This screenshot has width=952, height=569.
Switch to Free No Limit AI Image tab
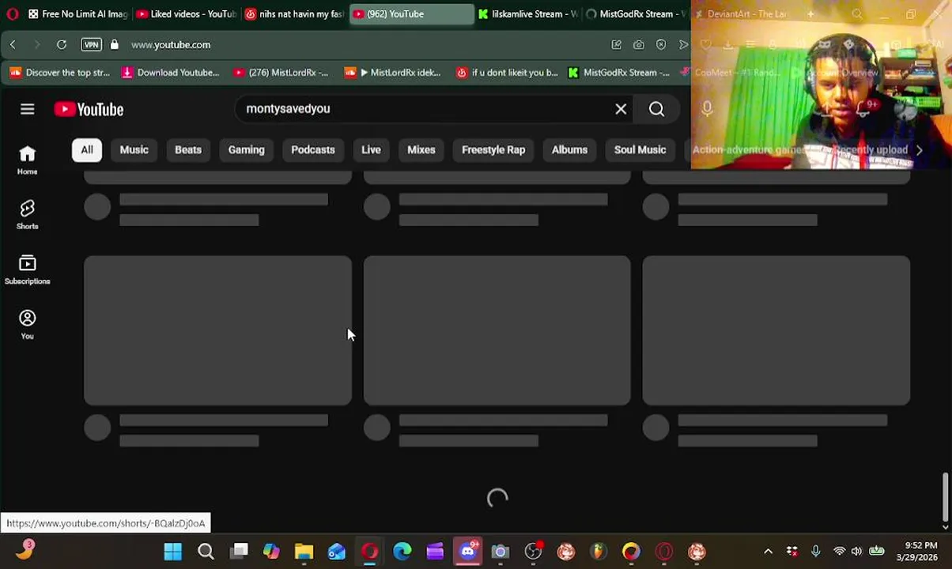click(x=77, y=13)
